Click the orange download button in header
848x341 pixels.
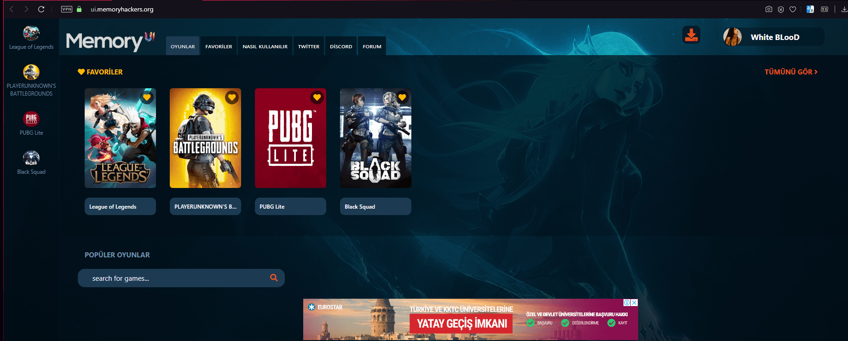[691, 35]
